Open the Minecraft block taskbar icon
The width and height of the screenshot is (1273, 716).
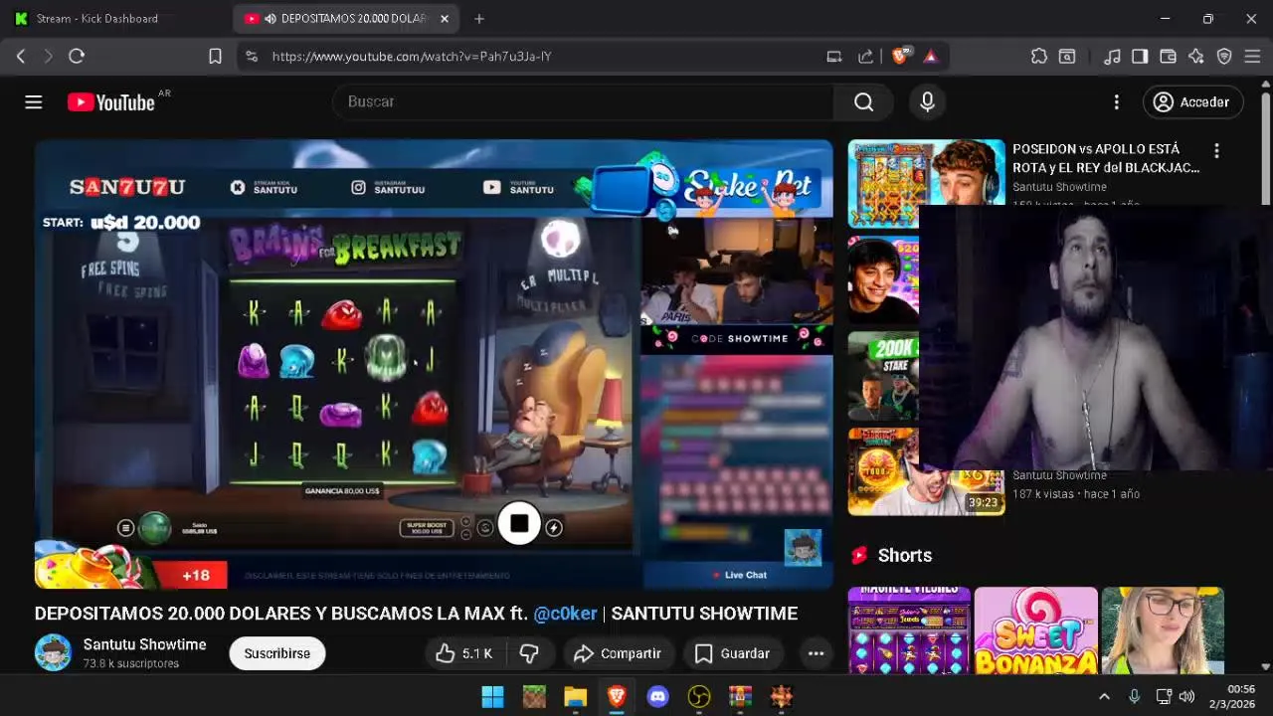click(x=534, y=697)
